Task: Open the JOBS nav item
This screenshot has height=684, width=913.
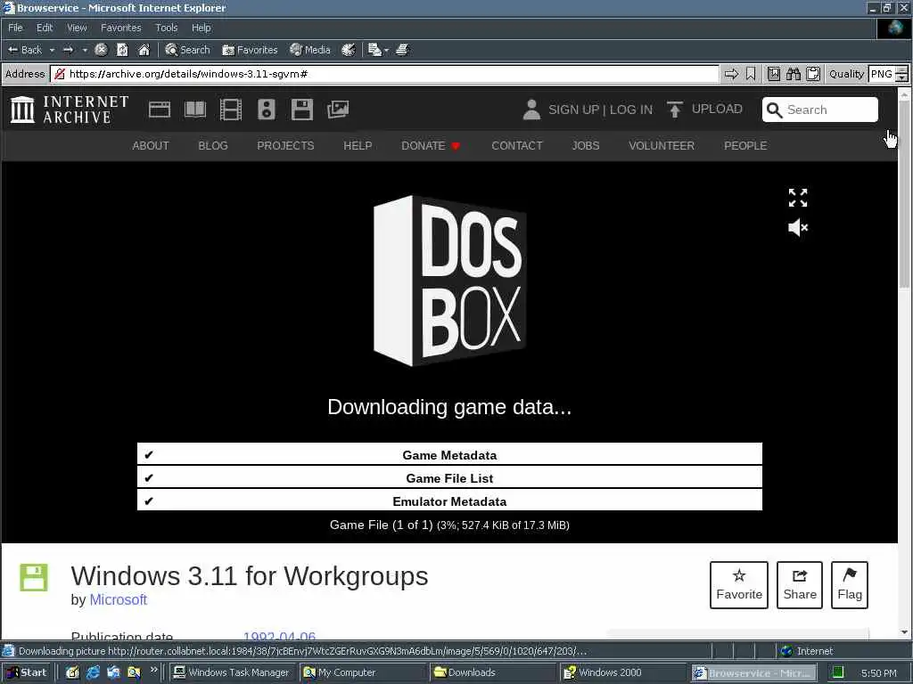Action: 585,145
